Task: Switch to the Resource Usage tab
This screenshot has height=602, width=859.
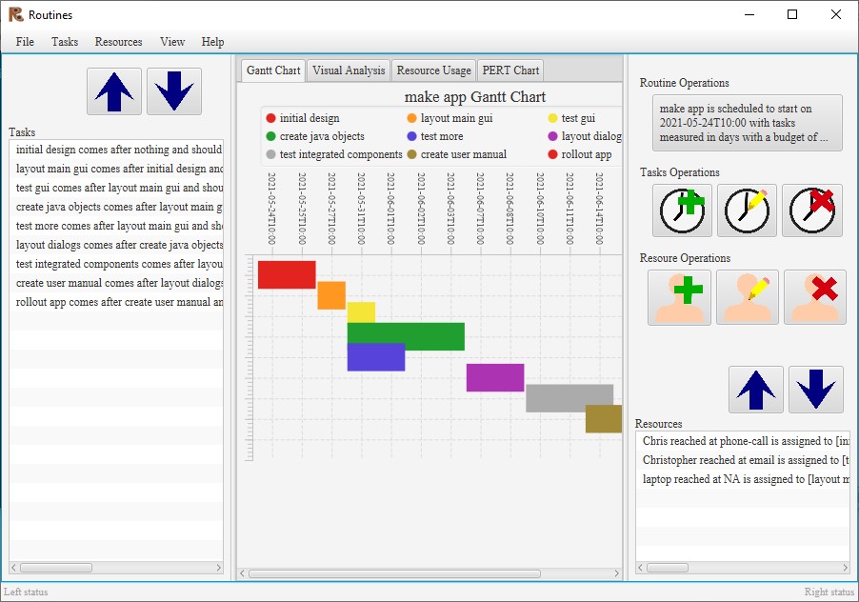Action: click(x=433, y=70)
